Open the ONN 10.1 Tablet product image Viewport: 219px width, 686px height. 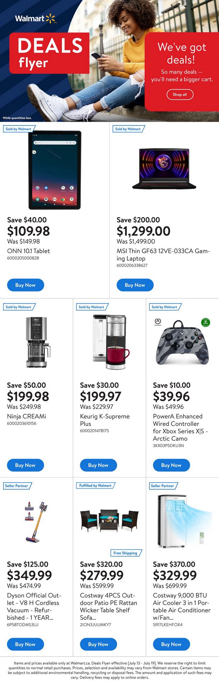[x=54, y=170]
